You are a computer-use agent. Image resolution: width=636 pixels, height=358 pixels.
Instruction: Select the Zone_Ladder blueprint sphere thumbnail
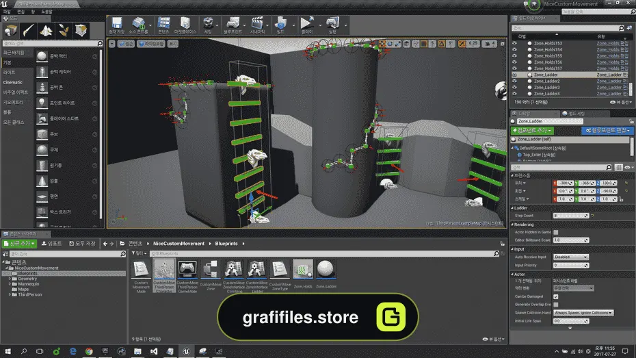click(x=326, y=270)
